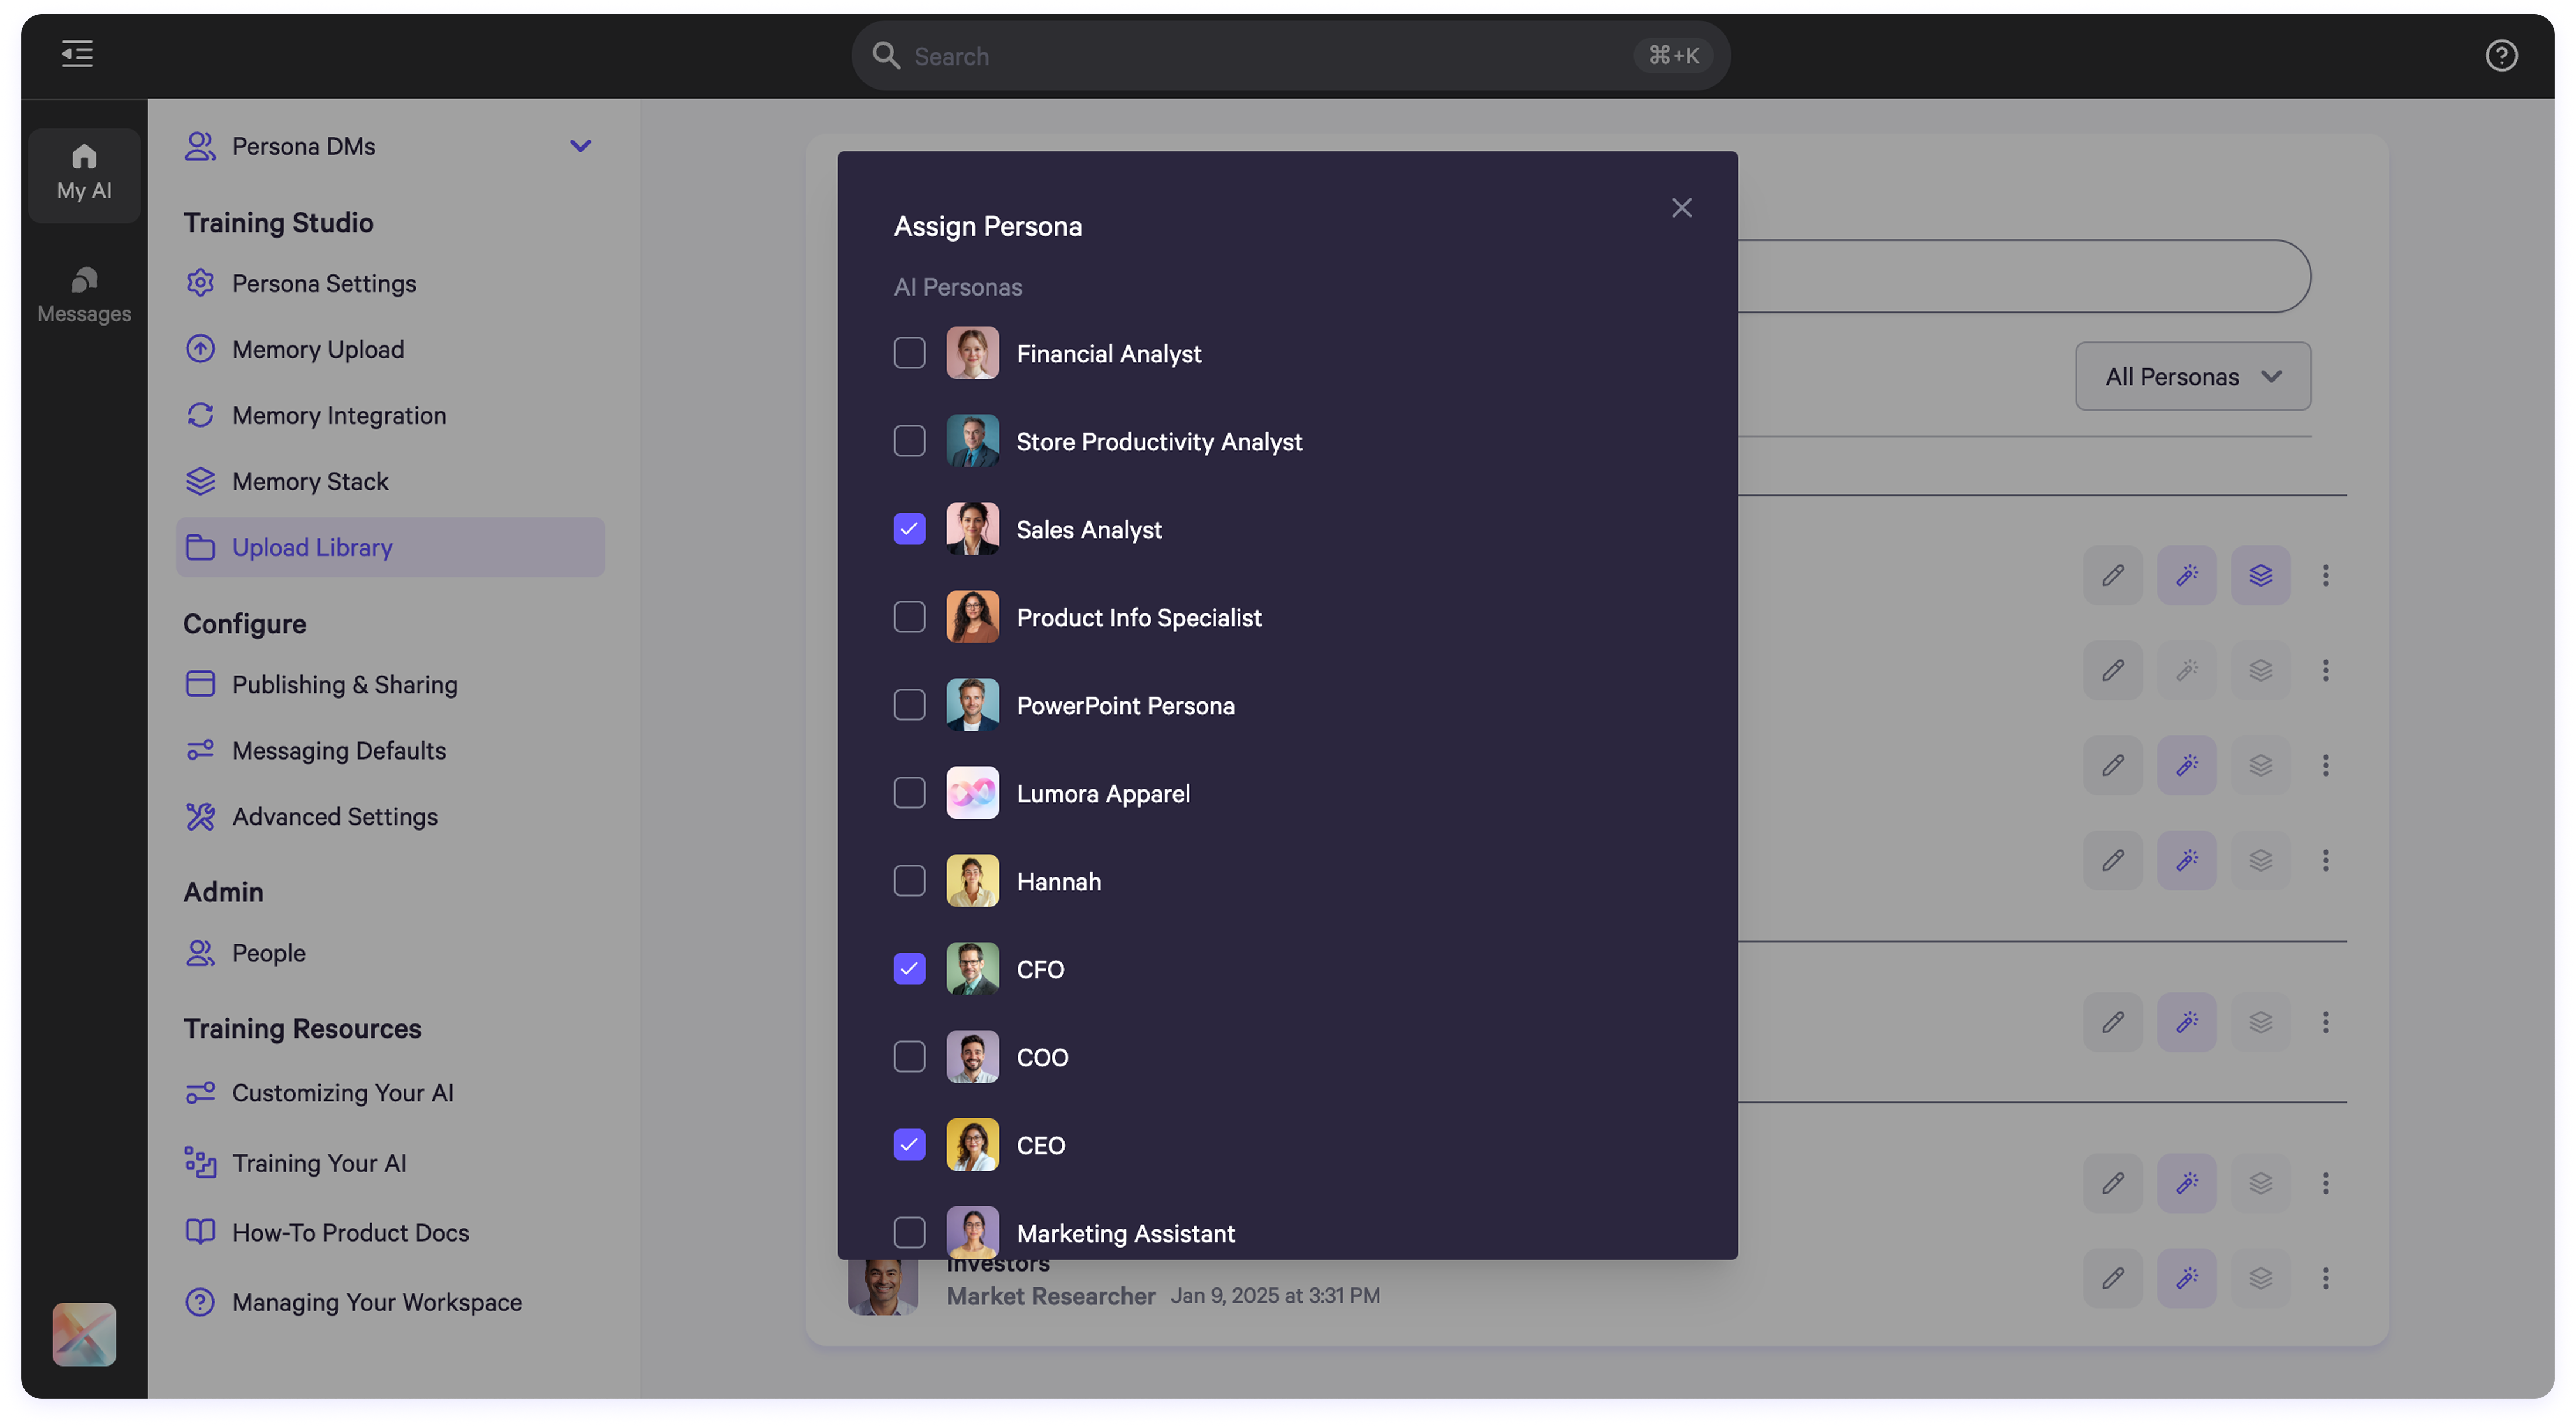Check the Financial Analyst persona
The width and height of the screenshot is (2576, 1427).
tap(909, 353)
